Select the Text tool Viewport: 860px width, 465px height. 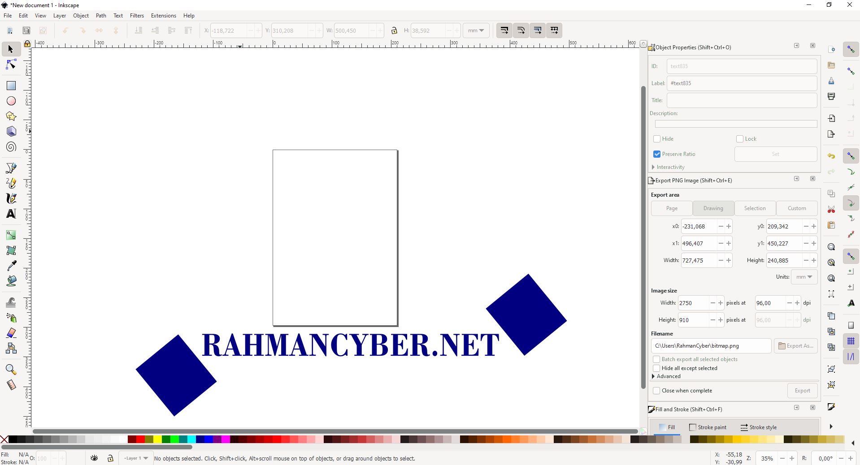point(11,214)
